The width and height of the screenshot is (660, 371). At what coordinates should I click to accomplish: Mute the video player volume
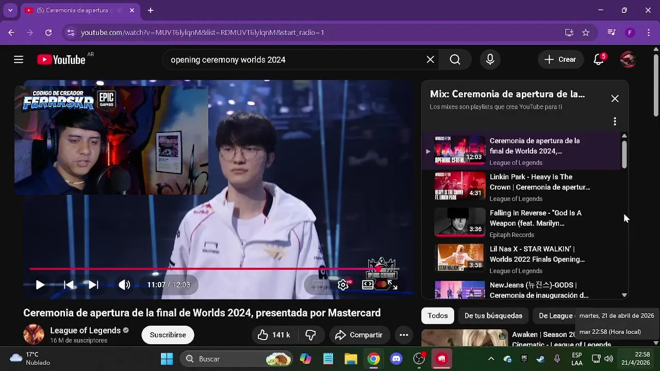124,285
